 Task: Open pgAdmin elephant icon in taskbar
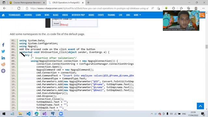(53, 114)
